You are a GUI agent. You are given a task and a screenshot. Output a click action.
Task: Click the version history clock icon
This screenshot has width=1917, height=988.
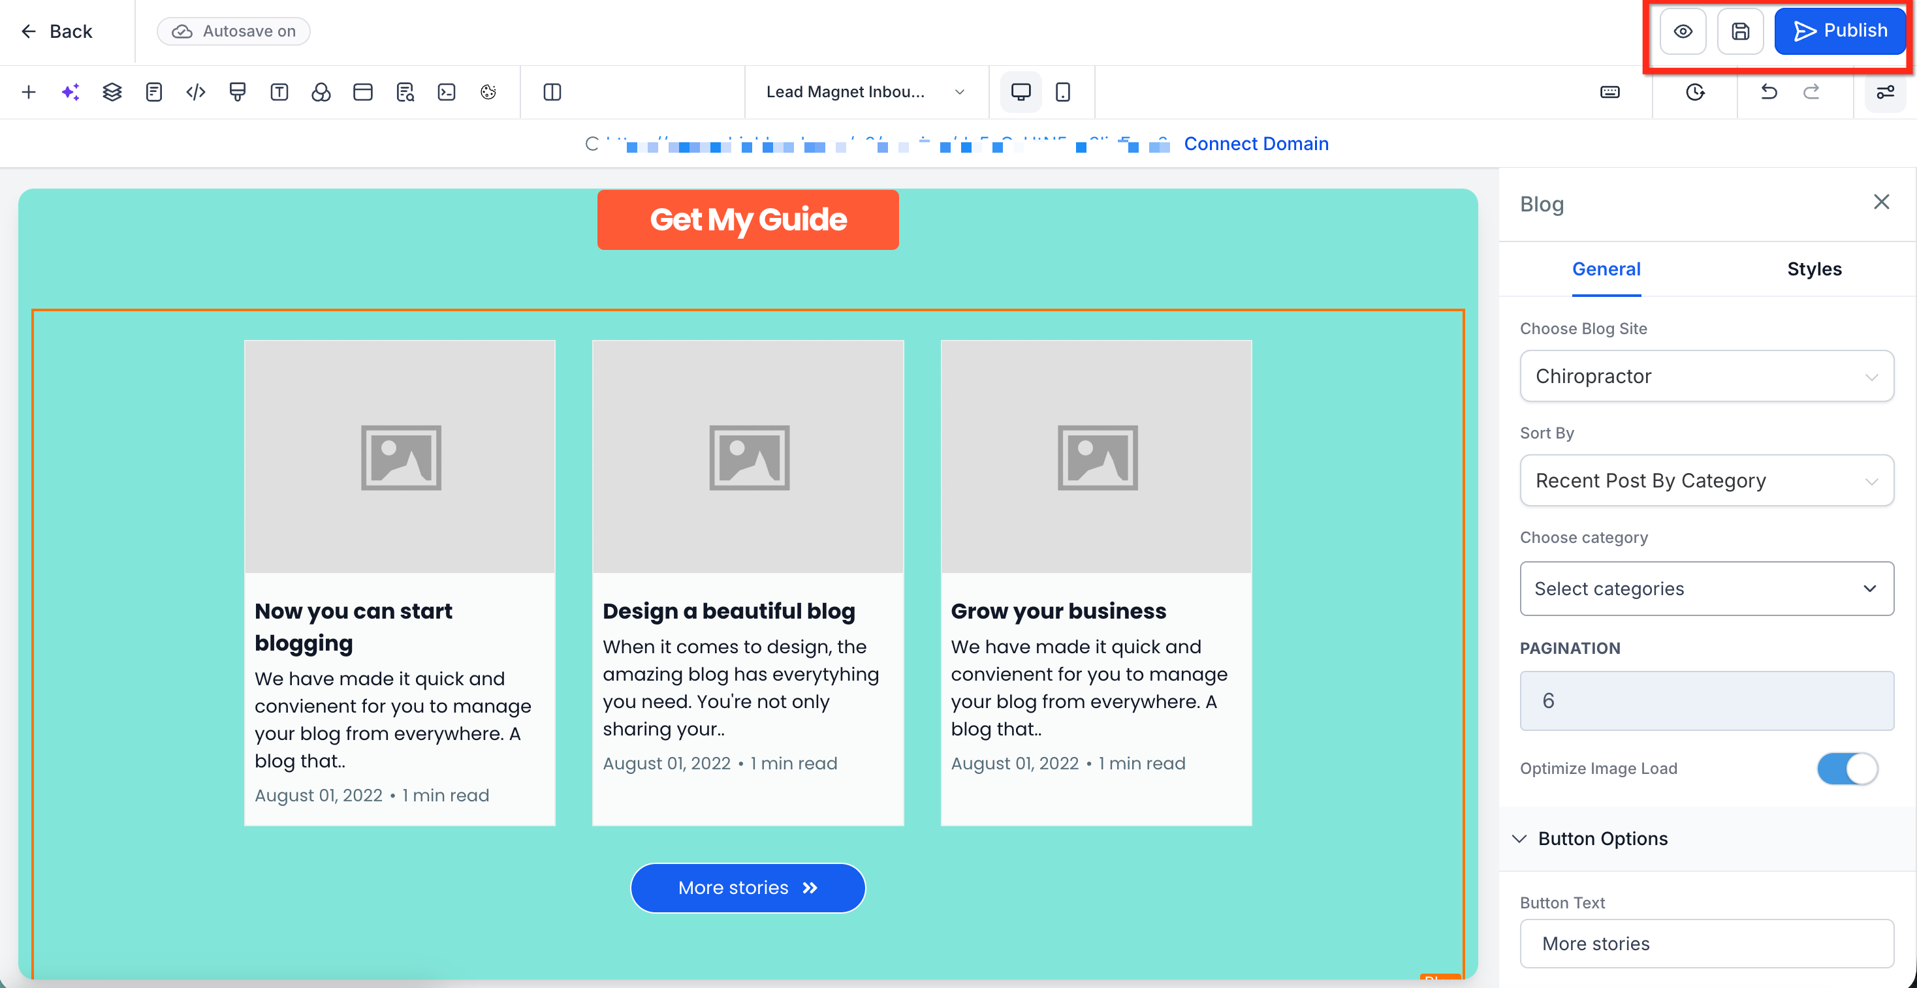pyautogui.click(x=1695, y=92)
